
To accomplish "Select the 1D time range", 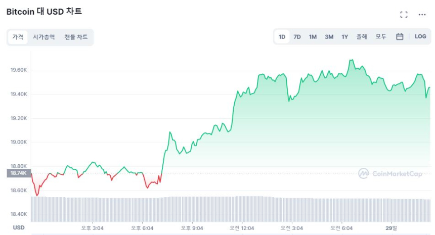I will tap(282, 36).
